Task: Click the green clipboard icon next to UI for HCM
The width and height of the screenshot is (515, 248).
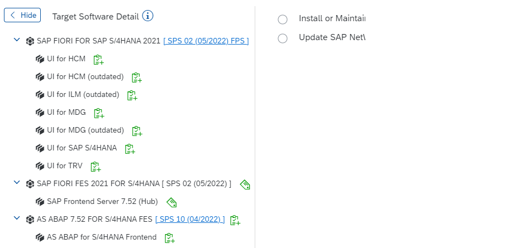Action: coord(98,60)
